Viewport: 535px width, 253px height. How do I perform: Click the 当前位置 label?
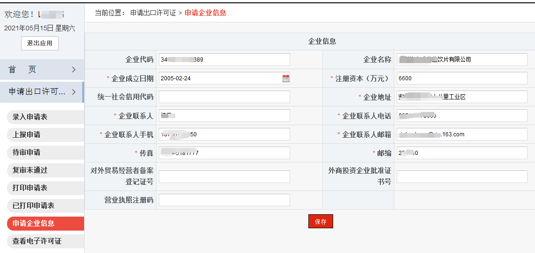tap(111, 13)
